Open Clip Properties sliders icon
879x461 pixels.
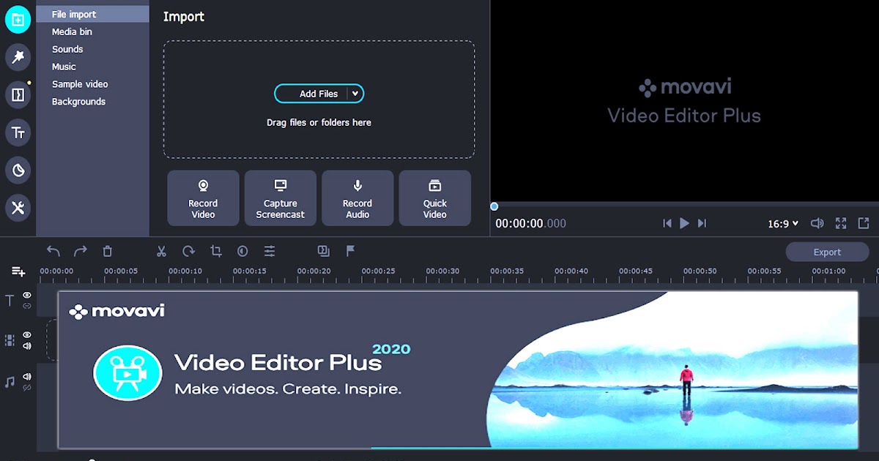[x=270, y=251]
